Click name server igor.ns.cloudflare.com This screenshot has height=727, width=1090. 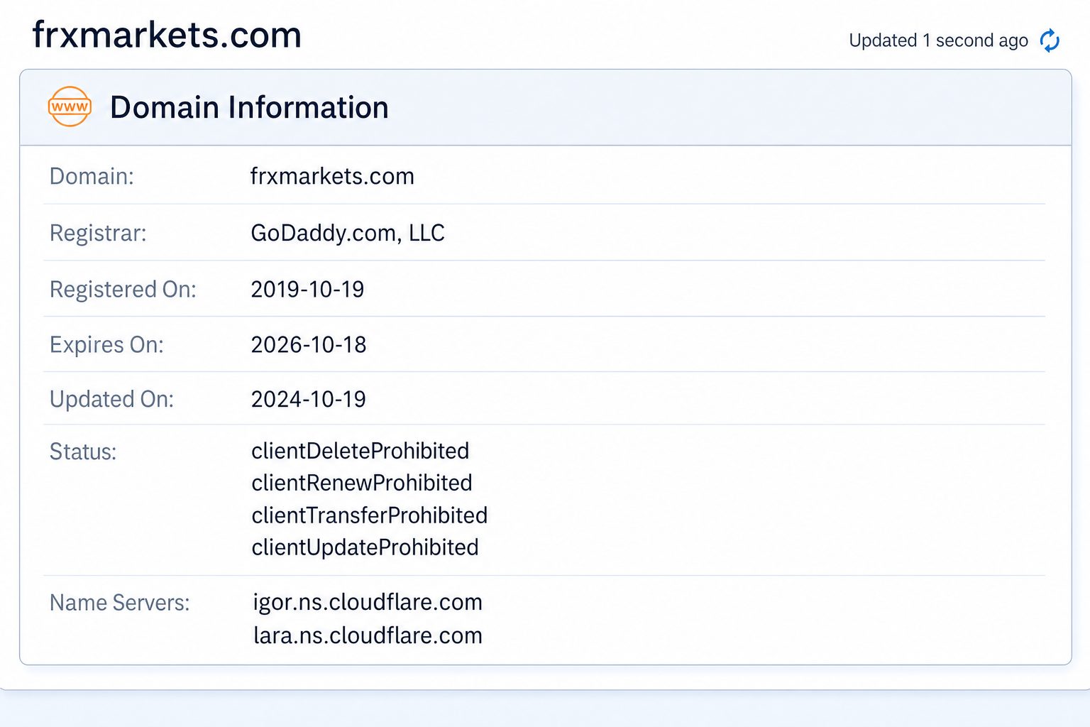(368, 602)
